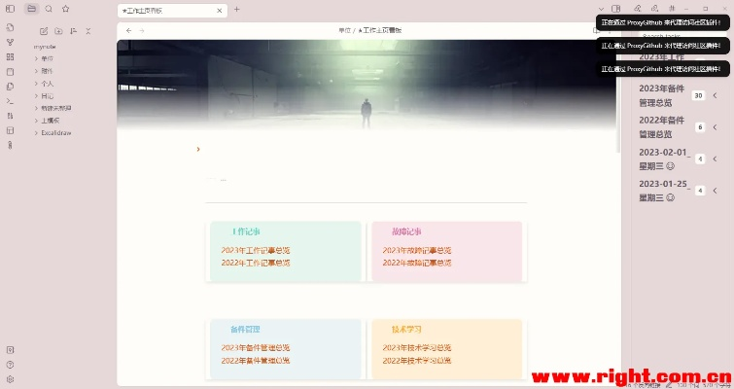This screenshot has width=734, height=389.
Task: Open the bookmarks star tab
Action: 65,9
